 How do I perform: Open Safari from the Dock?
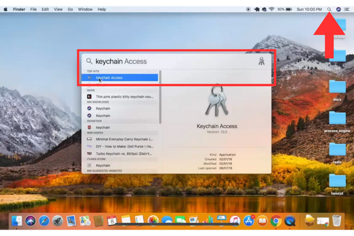(44, 221)
